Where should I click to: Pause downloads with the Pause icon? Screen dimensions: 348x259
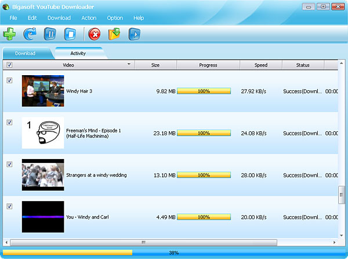(x=50, y=34)
